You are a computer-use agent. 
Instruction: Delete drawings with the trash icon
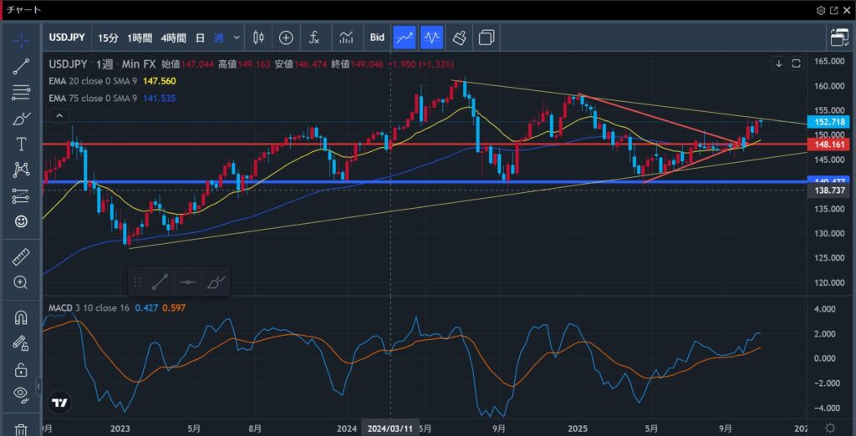pyautogui.click(x=21, y=428)
